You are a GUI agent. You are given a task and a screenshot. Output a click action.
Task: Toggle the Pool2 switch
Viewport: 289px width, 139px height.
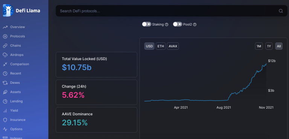178,24
